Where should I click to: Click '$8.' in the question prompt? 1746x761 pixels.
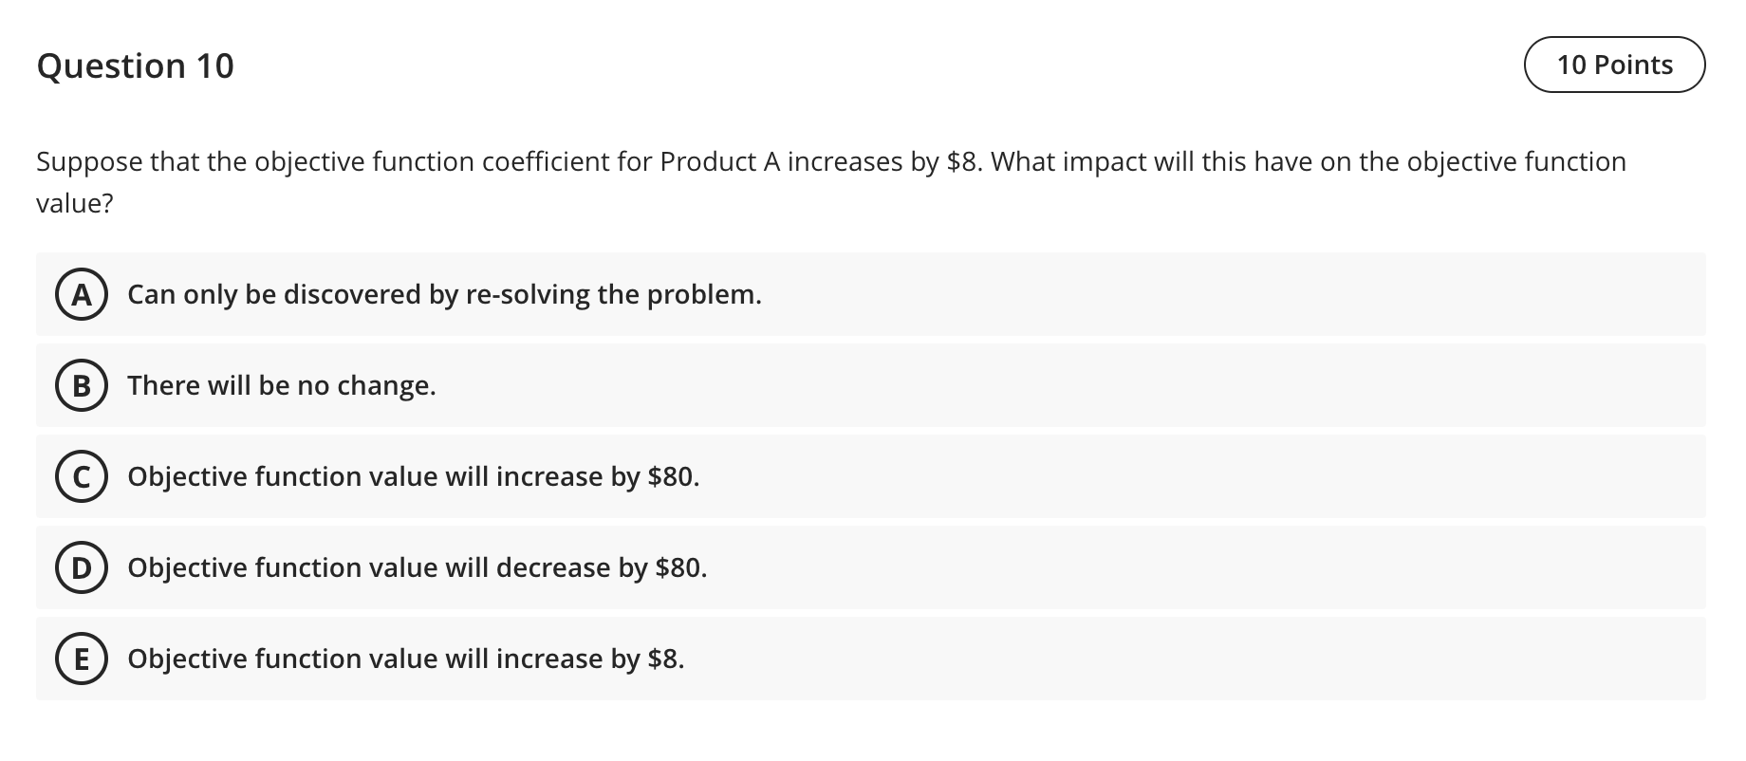coord(965,162)
